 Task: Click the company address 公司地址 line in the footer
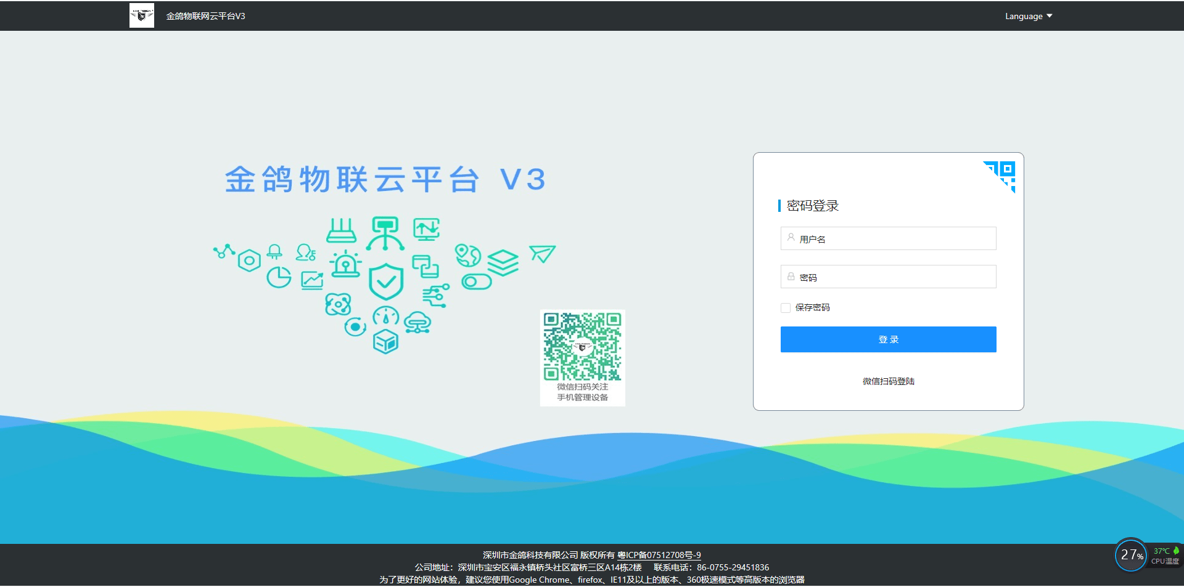click(x=528, y=567)
